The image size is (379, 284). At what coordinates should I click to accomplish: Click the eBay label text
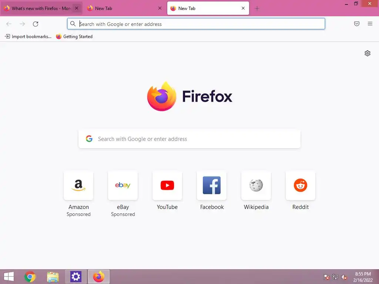coord(123,207)
